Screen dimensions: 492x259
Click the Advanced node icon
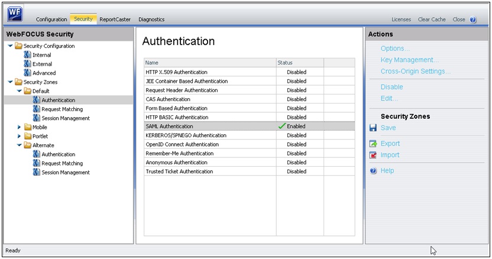pyautogui.click(x=27, y=73)
